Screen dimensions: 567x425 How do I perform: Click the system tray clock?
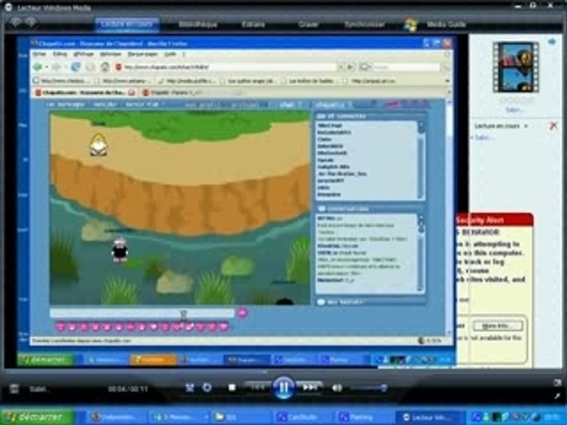point(552,417)
